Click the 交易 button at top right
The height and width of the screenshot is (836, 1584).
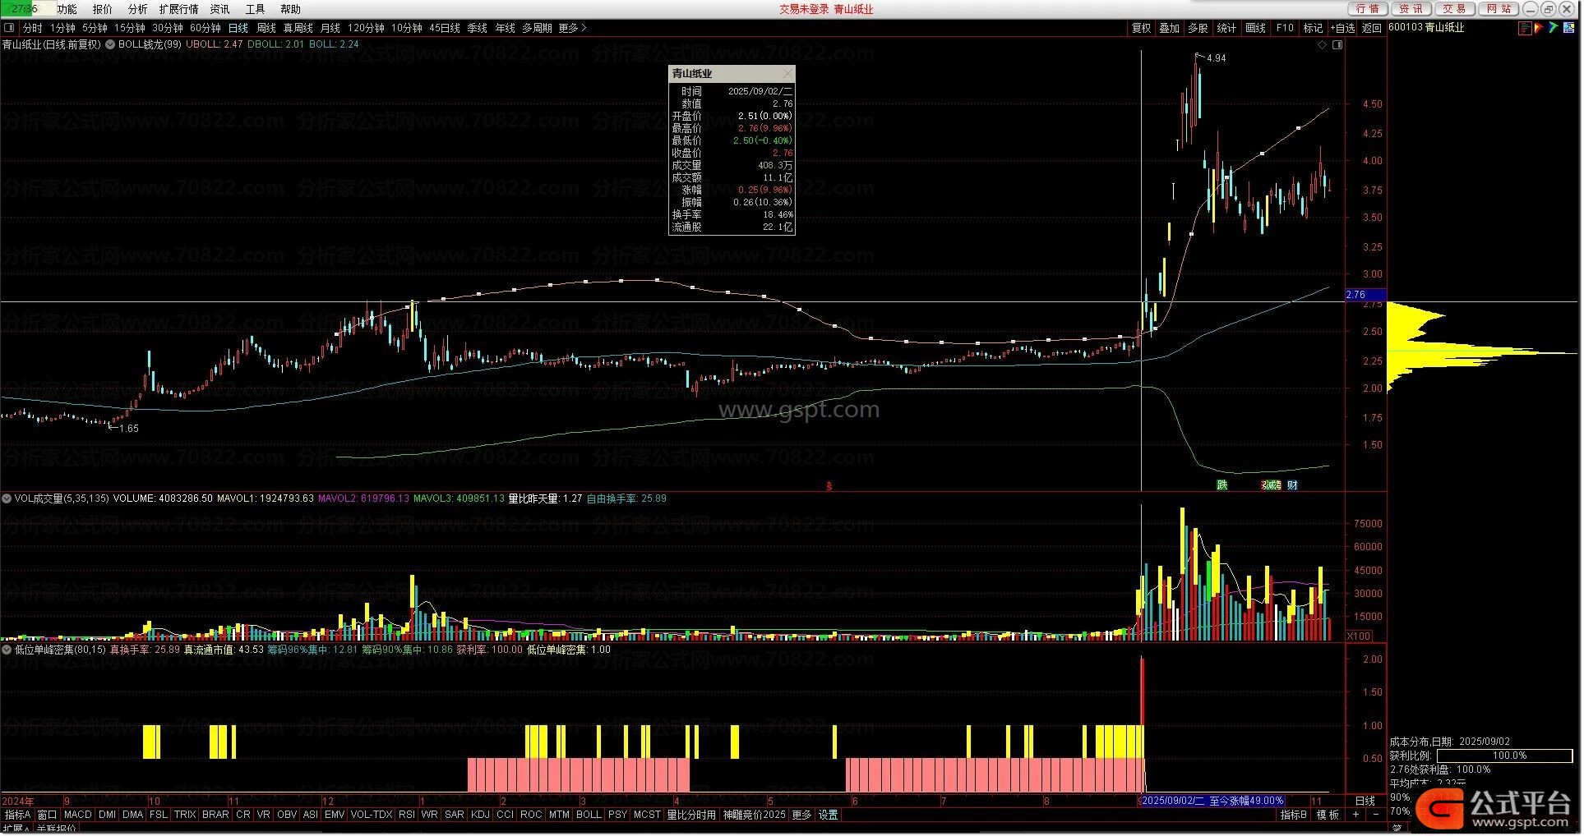(1453, 9)
